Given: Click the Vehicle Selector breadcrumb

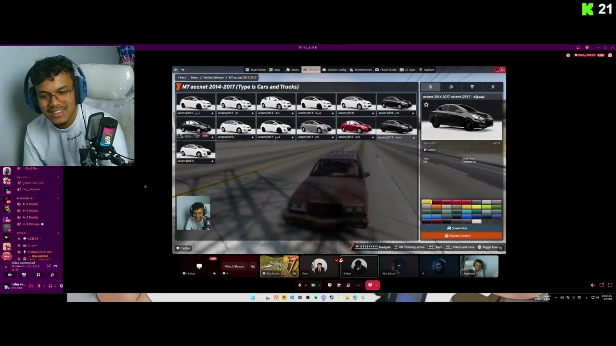Looking at the screenshot, I should click(x=213, y=77).
